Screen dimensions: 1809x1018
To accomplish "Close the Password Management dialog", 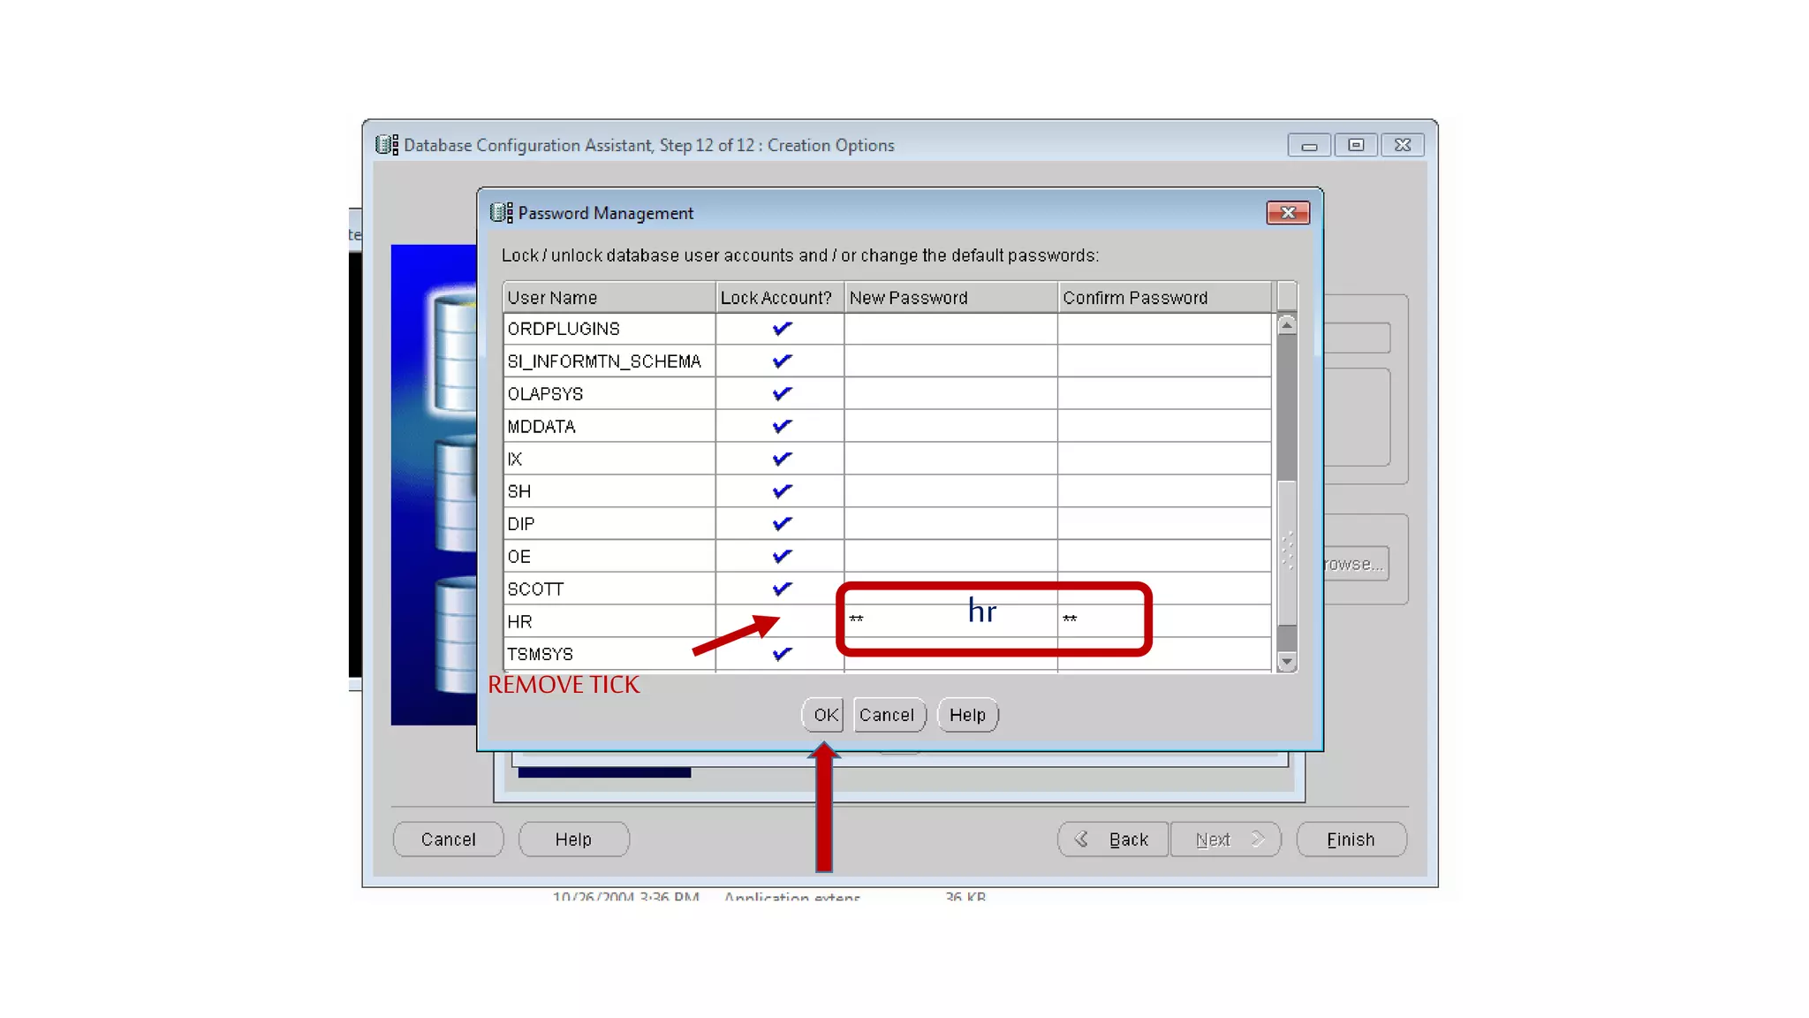I will coord(1288,213).
